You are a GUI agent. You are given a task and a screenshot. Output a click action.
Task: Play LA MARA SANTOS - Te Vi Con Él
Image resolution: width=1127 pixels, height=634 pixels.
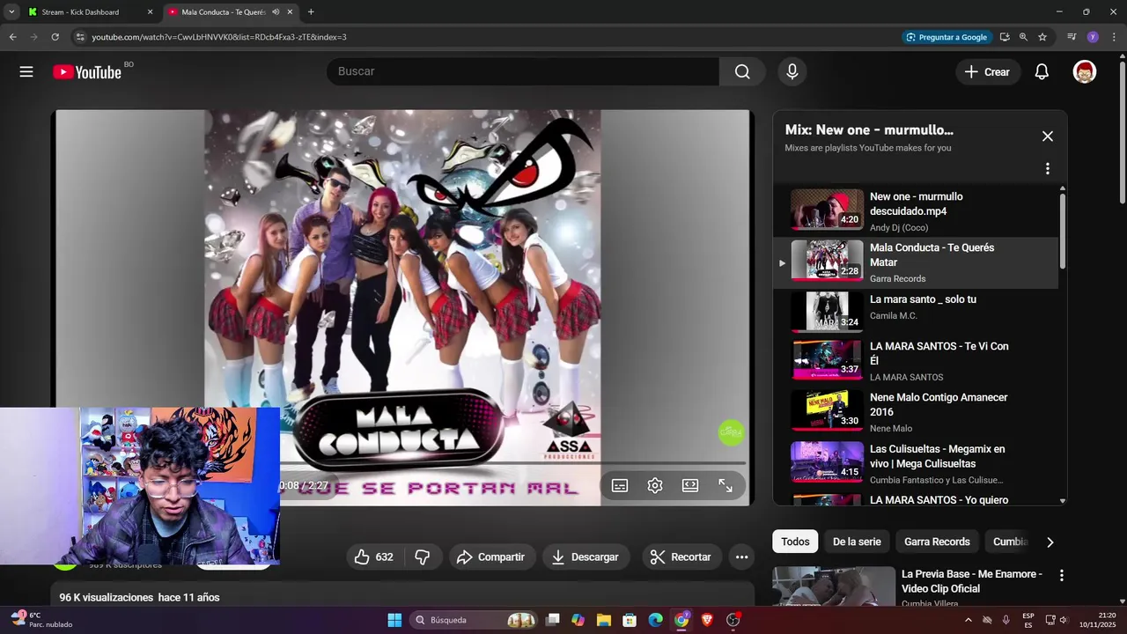pyautogui.click(x=916, y=361)
